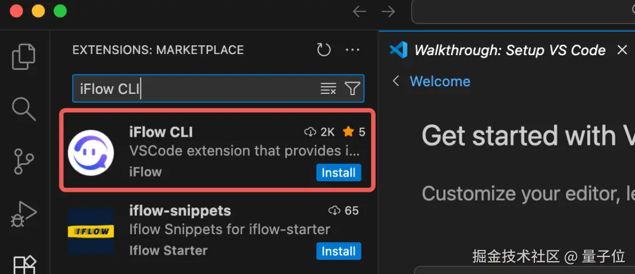Select the iFlow CLI extension logo
635x274 pixels.
click(91, 153)
